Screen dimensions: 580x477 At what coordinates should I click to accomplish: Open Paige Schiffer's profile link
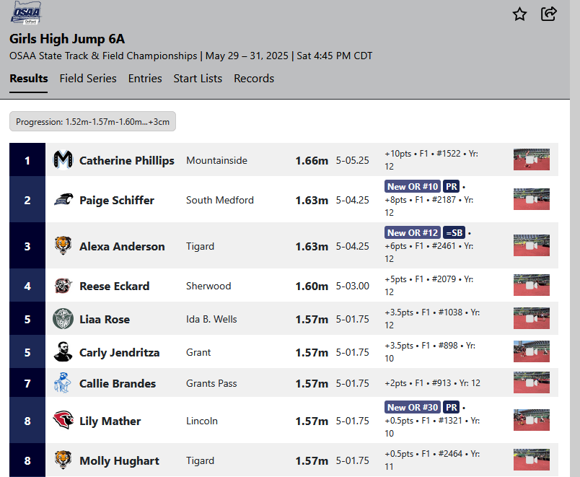(x=117, y=200)
